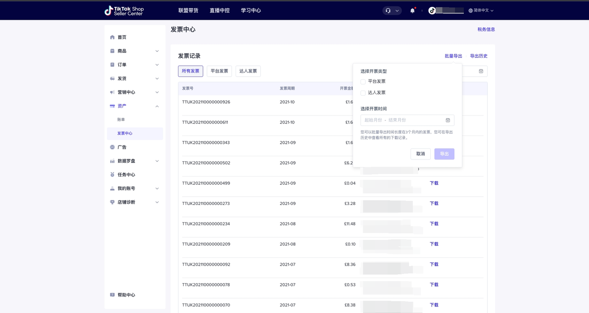Click the notification bell icon
589x313 pixels.
(412, 11)
